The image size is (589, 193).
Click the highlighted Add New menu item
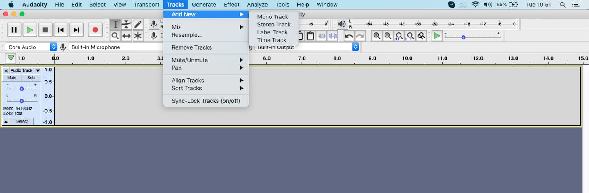[206, 14]
